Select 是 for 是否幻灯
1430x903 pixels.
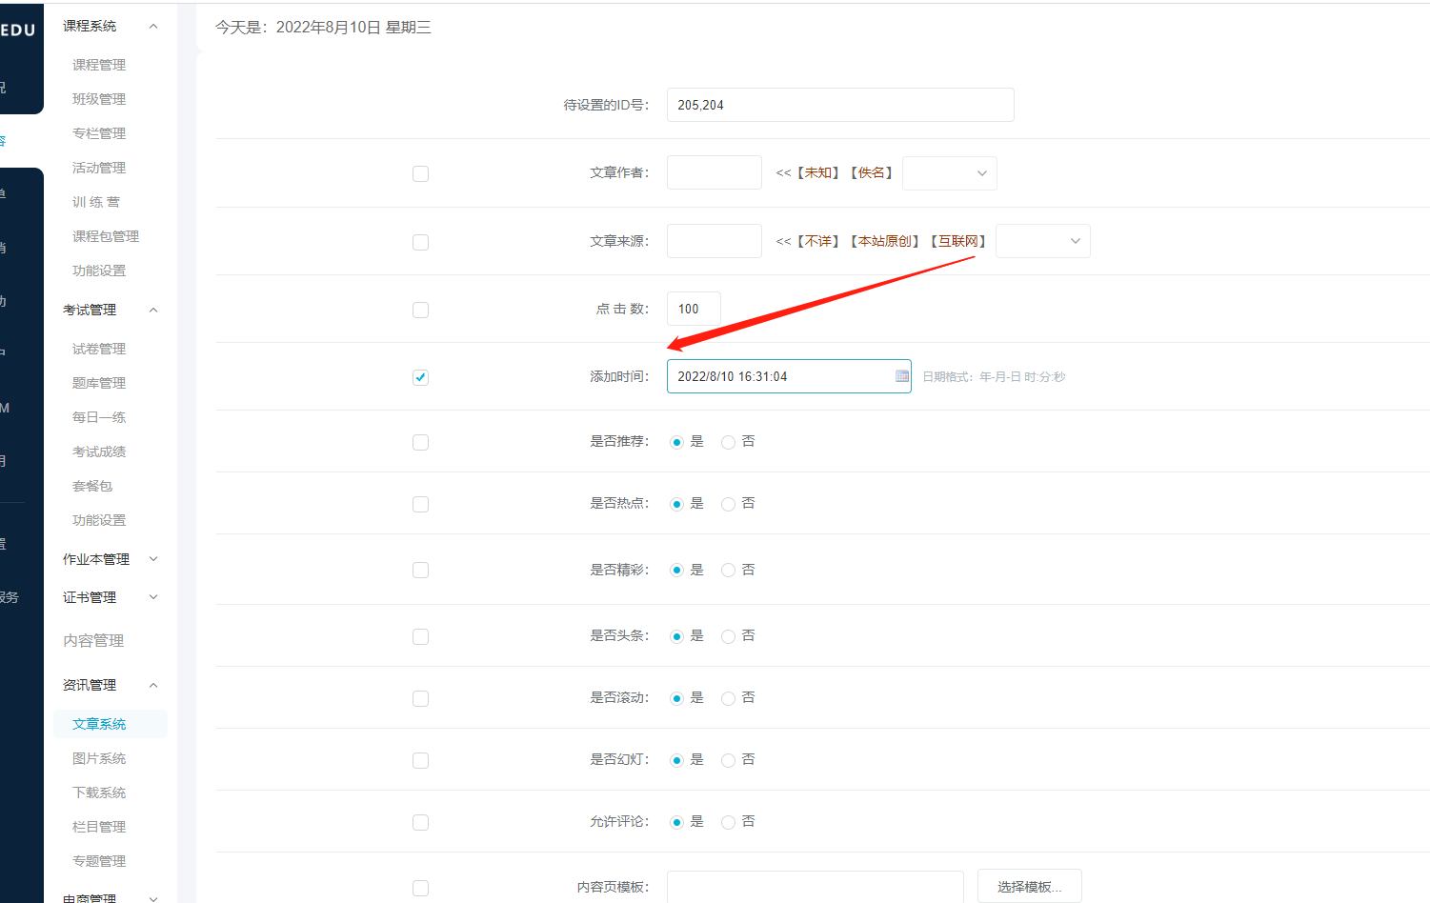coord(676,759)
